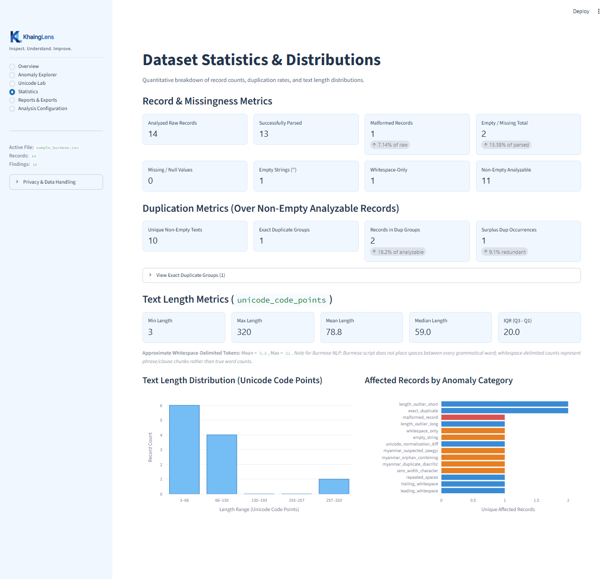Click the orange whitespace_only bar

[473, 431]
